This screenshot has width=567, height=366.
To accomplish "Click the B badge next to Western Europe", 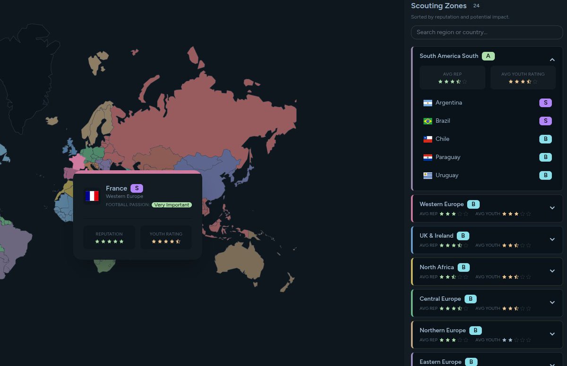I will click(x=473, y=204).
